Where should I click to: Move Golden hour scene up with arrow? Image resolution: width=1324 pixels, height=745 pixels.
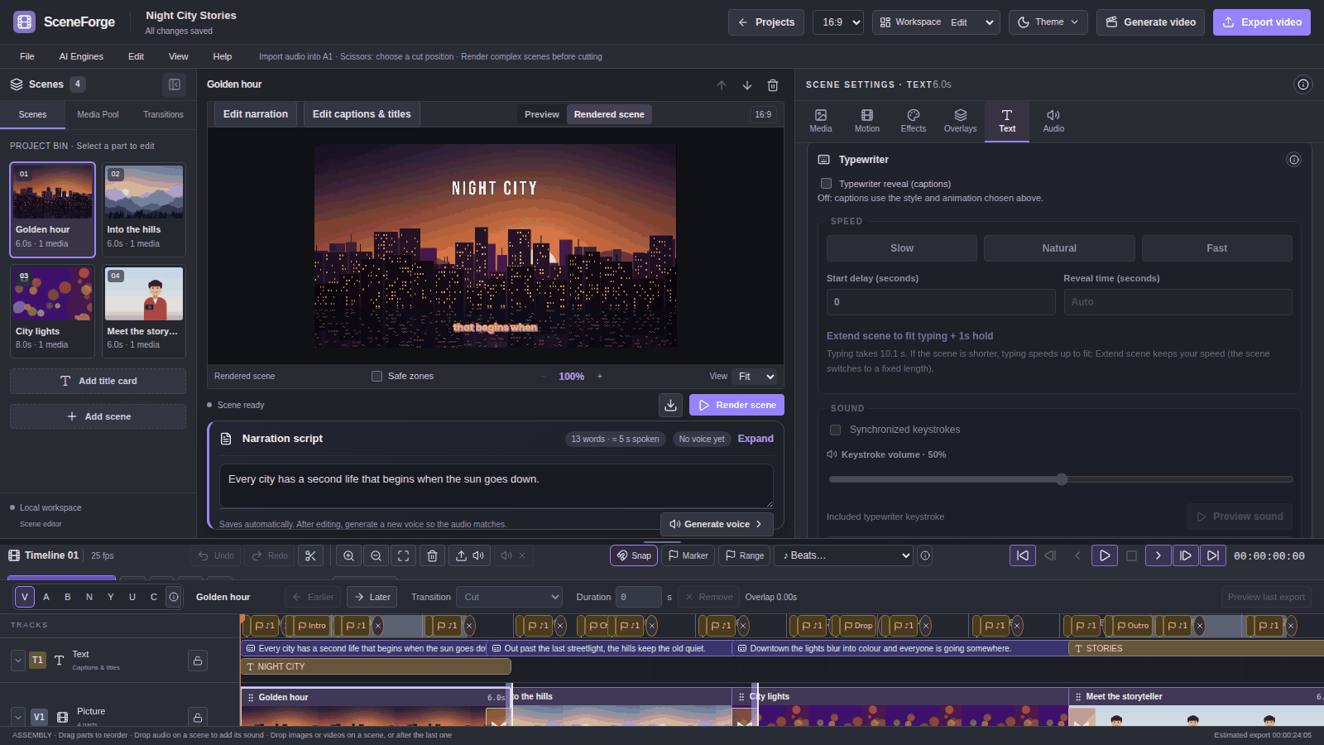click(722, 85)
